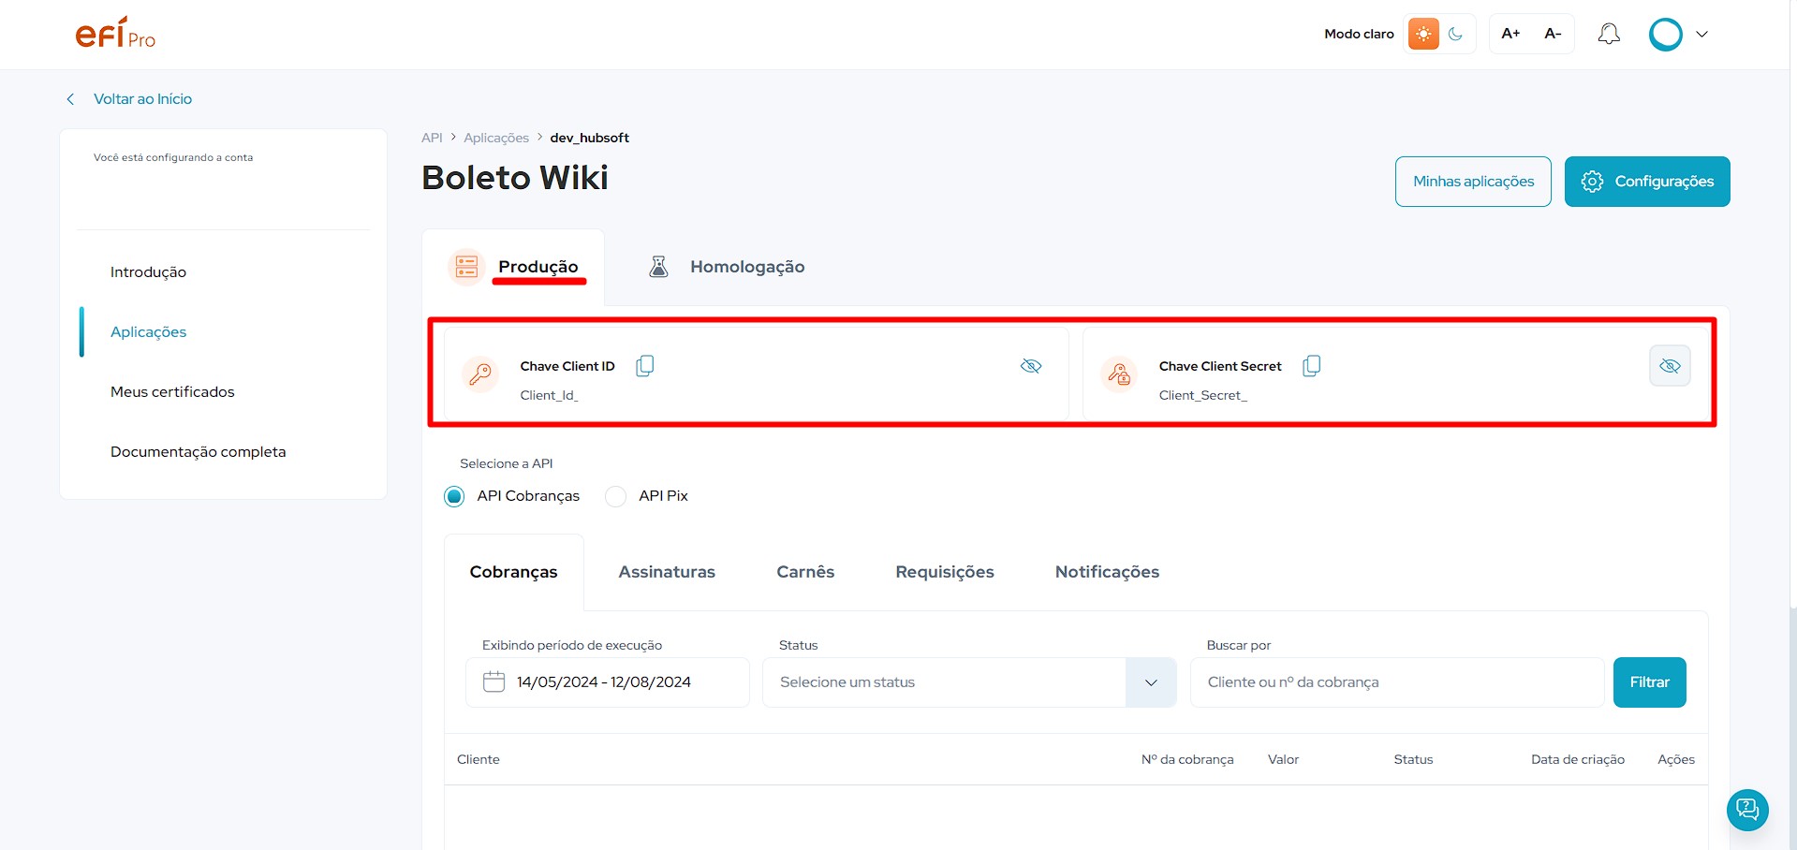Click the back arrow beside Voltar ao Início
Screen dimensions: 1797x850
point(70,99)
